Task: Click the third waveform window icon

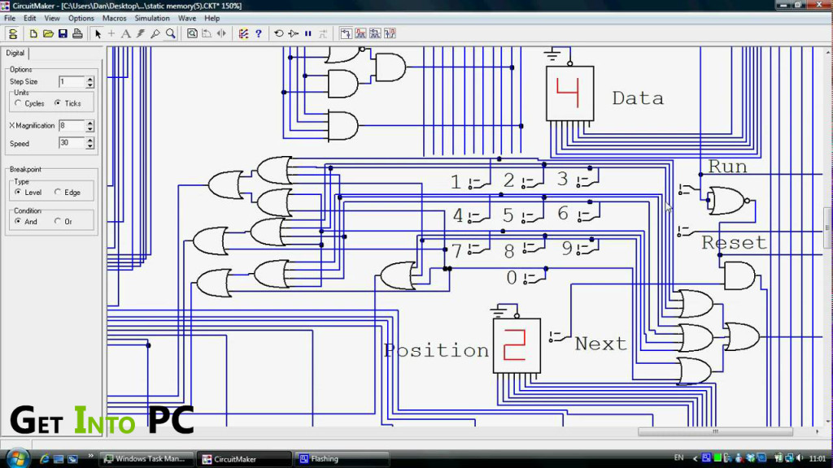Action: coord(375,34)
